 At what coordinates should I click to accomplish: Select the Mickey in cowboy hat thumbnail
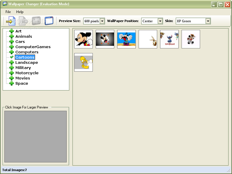pyautogui.click(x=191, y=39)
